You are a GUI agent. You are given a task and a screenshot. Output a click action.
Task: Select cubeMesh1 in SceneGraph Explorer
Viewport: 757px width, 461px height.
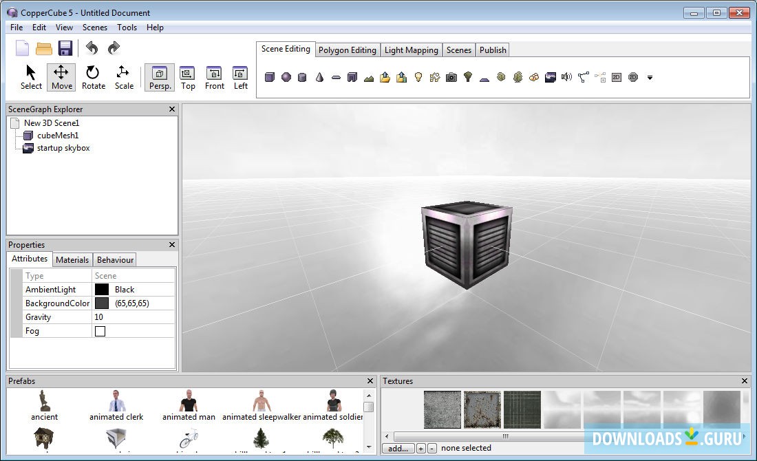click(57, 136)
